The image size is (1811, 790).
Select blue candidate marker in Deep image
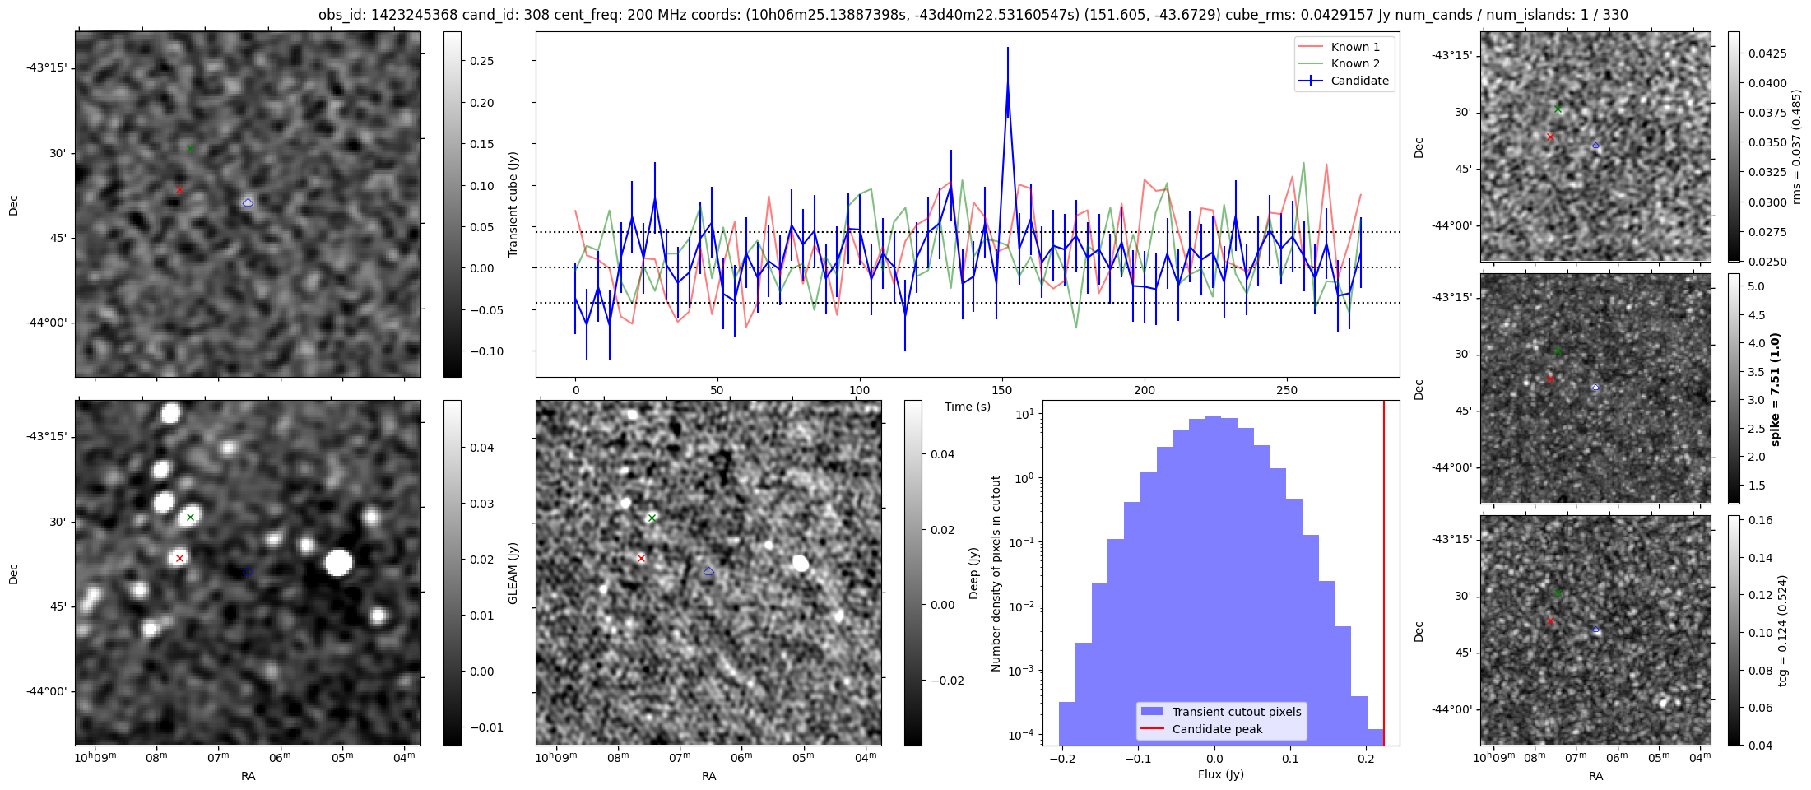(x=708, y=571)
